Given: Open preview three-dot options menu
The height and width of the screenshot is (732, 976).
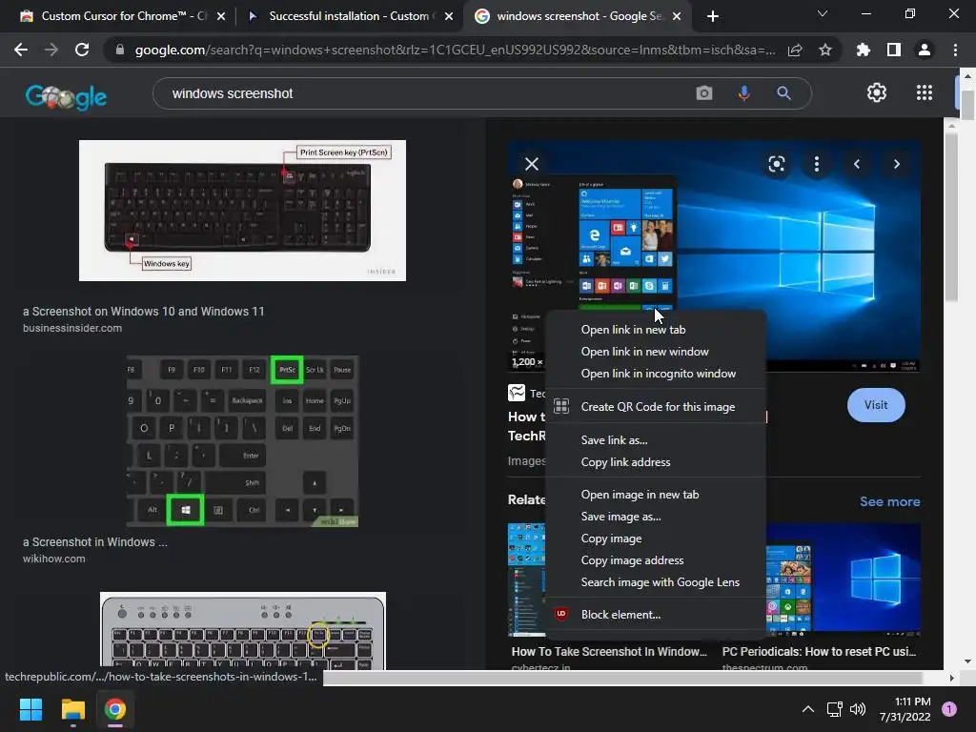Looking at the screenshot, I should 817,164.
